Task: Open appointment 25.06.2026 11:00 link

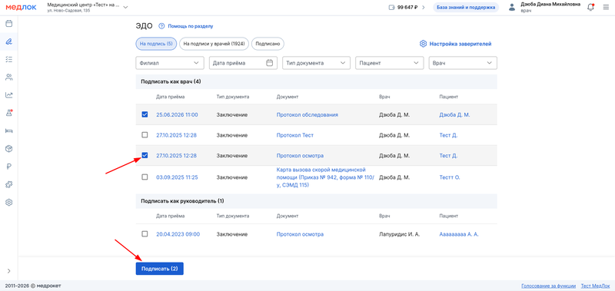Action: click(x=177, y=114)
